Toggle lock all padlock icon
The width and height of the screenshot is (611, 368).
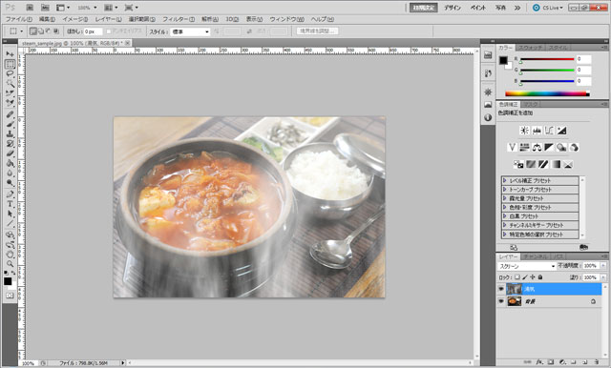(540, 277)
